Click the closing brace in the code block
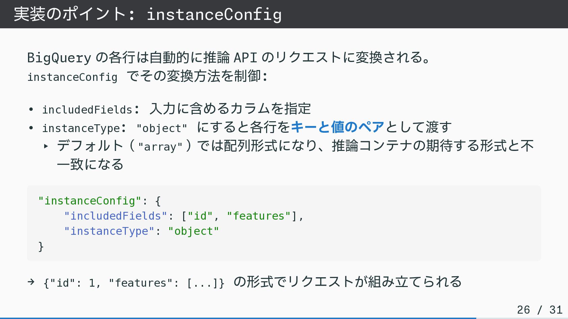This screenshot has width=568, height=319. point(41,246)
